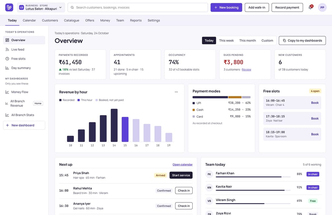Click the KN avatar for Kavita Nair
Screen dimensions: 332x215
209,188
